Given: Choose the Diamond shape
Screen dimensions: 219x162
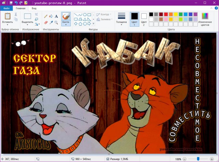Looking at the screenshot, I should (x=76, y=24).
